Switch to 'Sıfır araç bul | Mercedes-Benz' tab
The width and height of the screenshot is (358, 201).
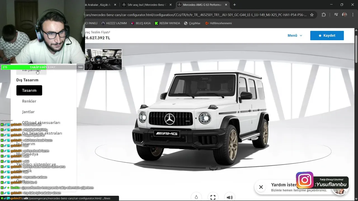[147, 5]
